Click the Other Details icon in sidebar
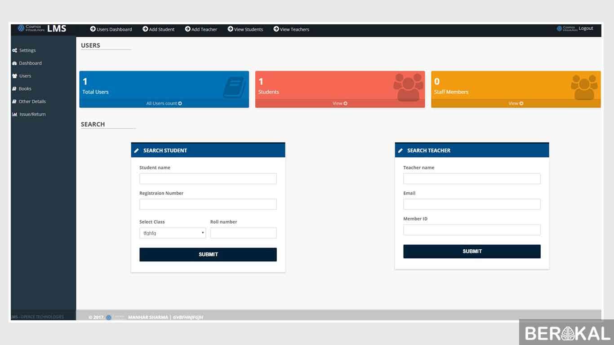 point(14,102)
